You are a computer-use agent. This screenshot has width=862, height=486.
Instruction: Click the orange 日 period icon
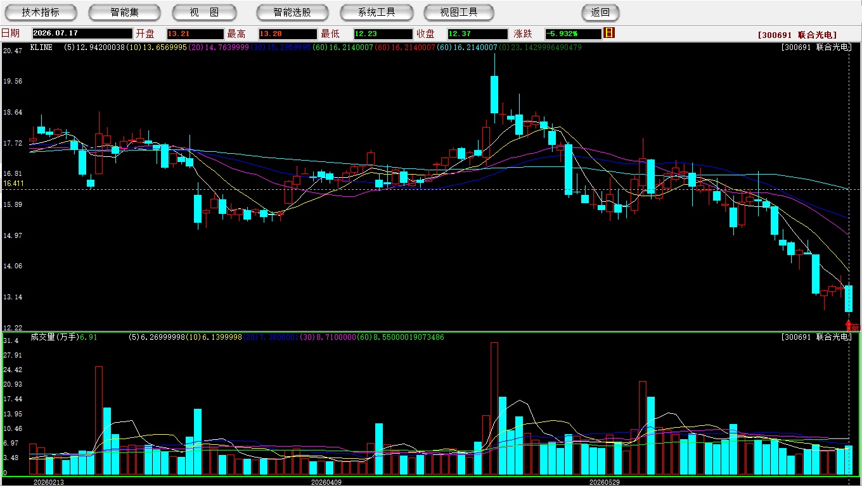(610, 33)
